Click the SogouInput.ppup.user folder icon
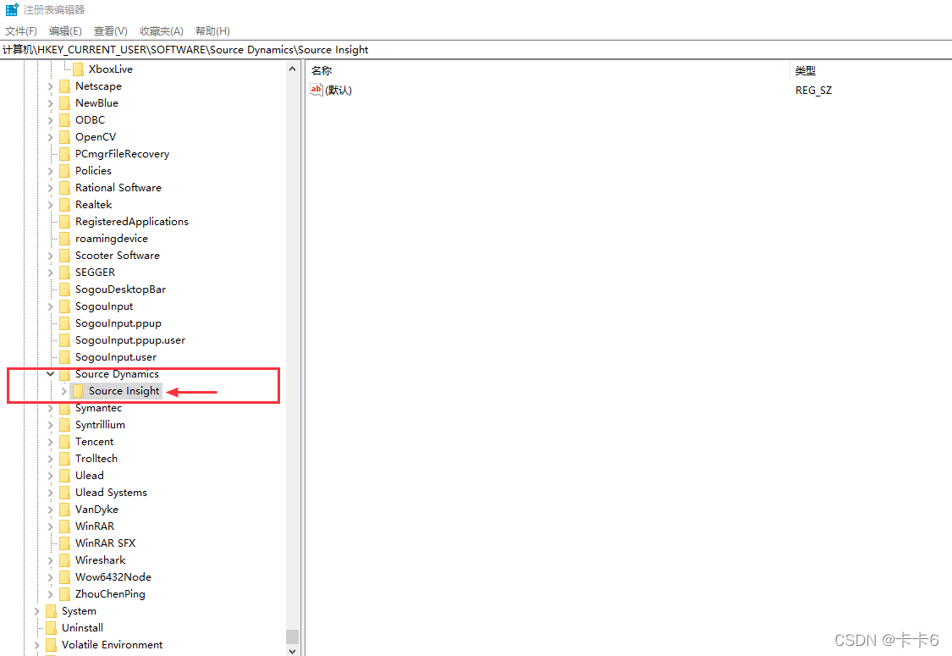952x656 pixels. coord(65,341)
